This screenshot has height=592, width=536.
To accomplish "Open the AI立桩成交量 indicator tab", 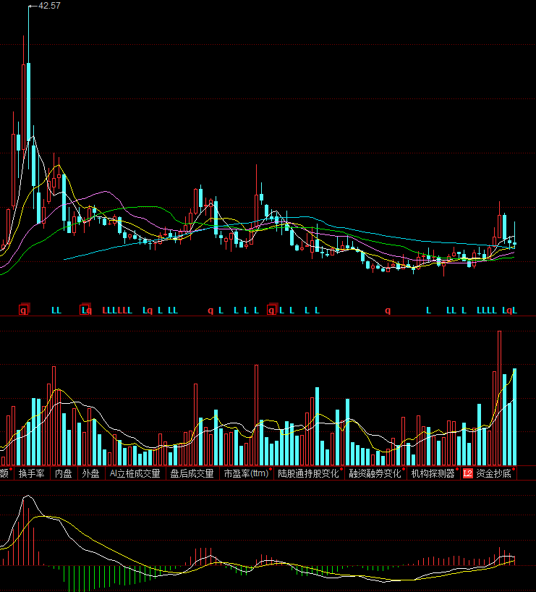I will tap(135, 473).
